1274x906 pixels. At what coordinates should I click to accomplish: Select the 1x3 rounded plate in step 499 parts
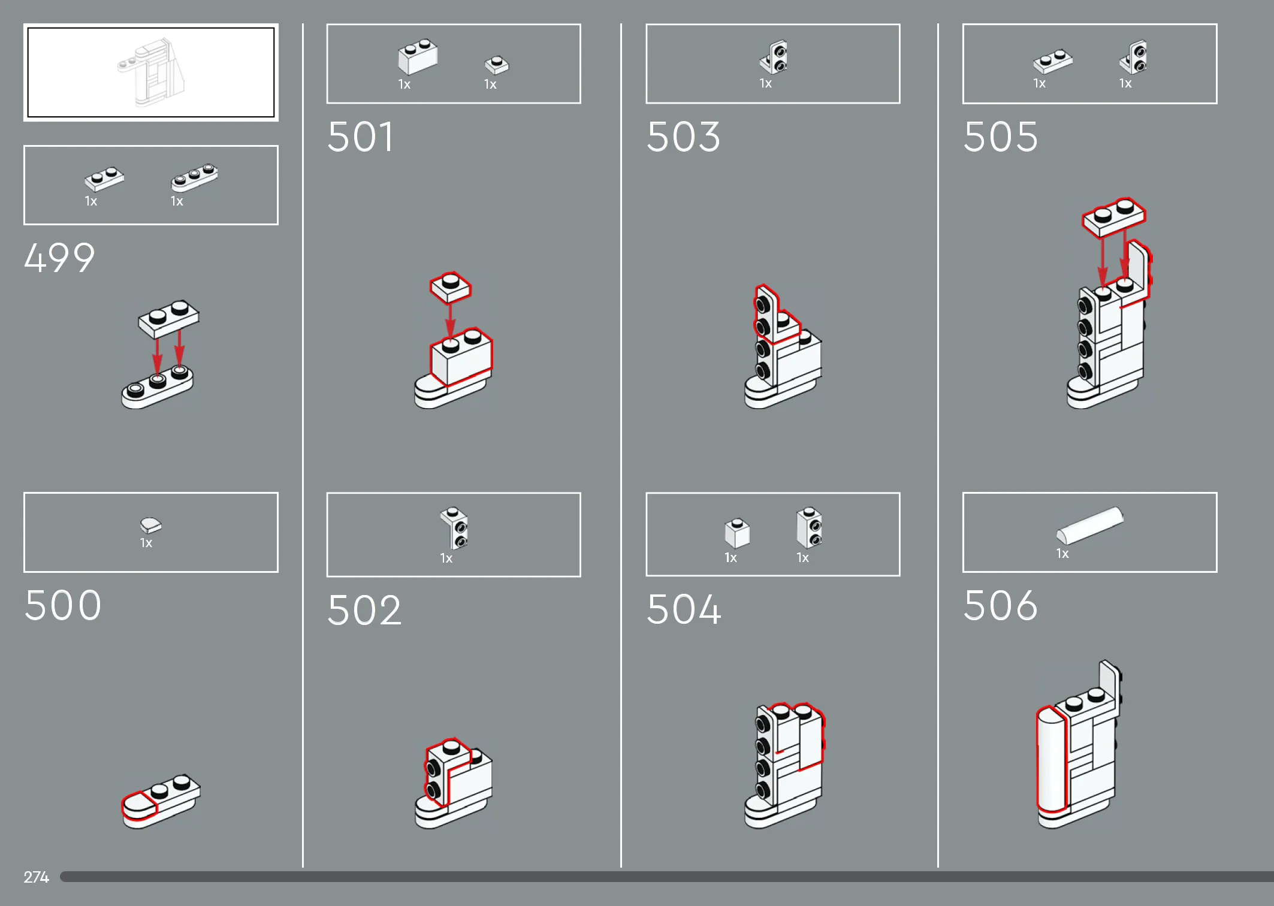coord(194,177)
